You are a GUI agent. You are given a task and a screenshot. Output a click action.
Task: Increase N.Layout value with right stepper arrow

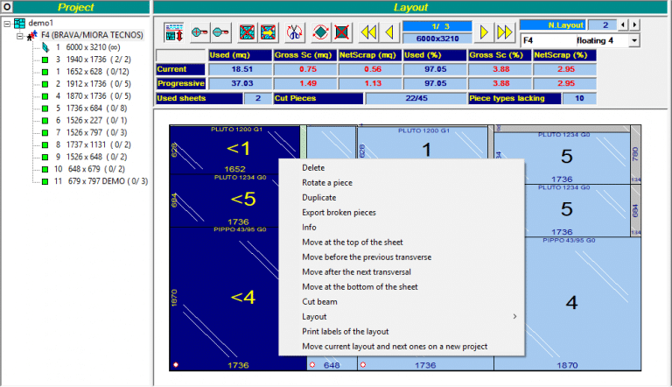click(634, 25)
